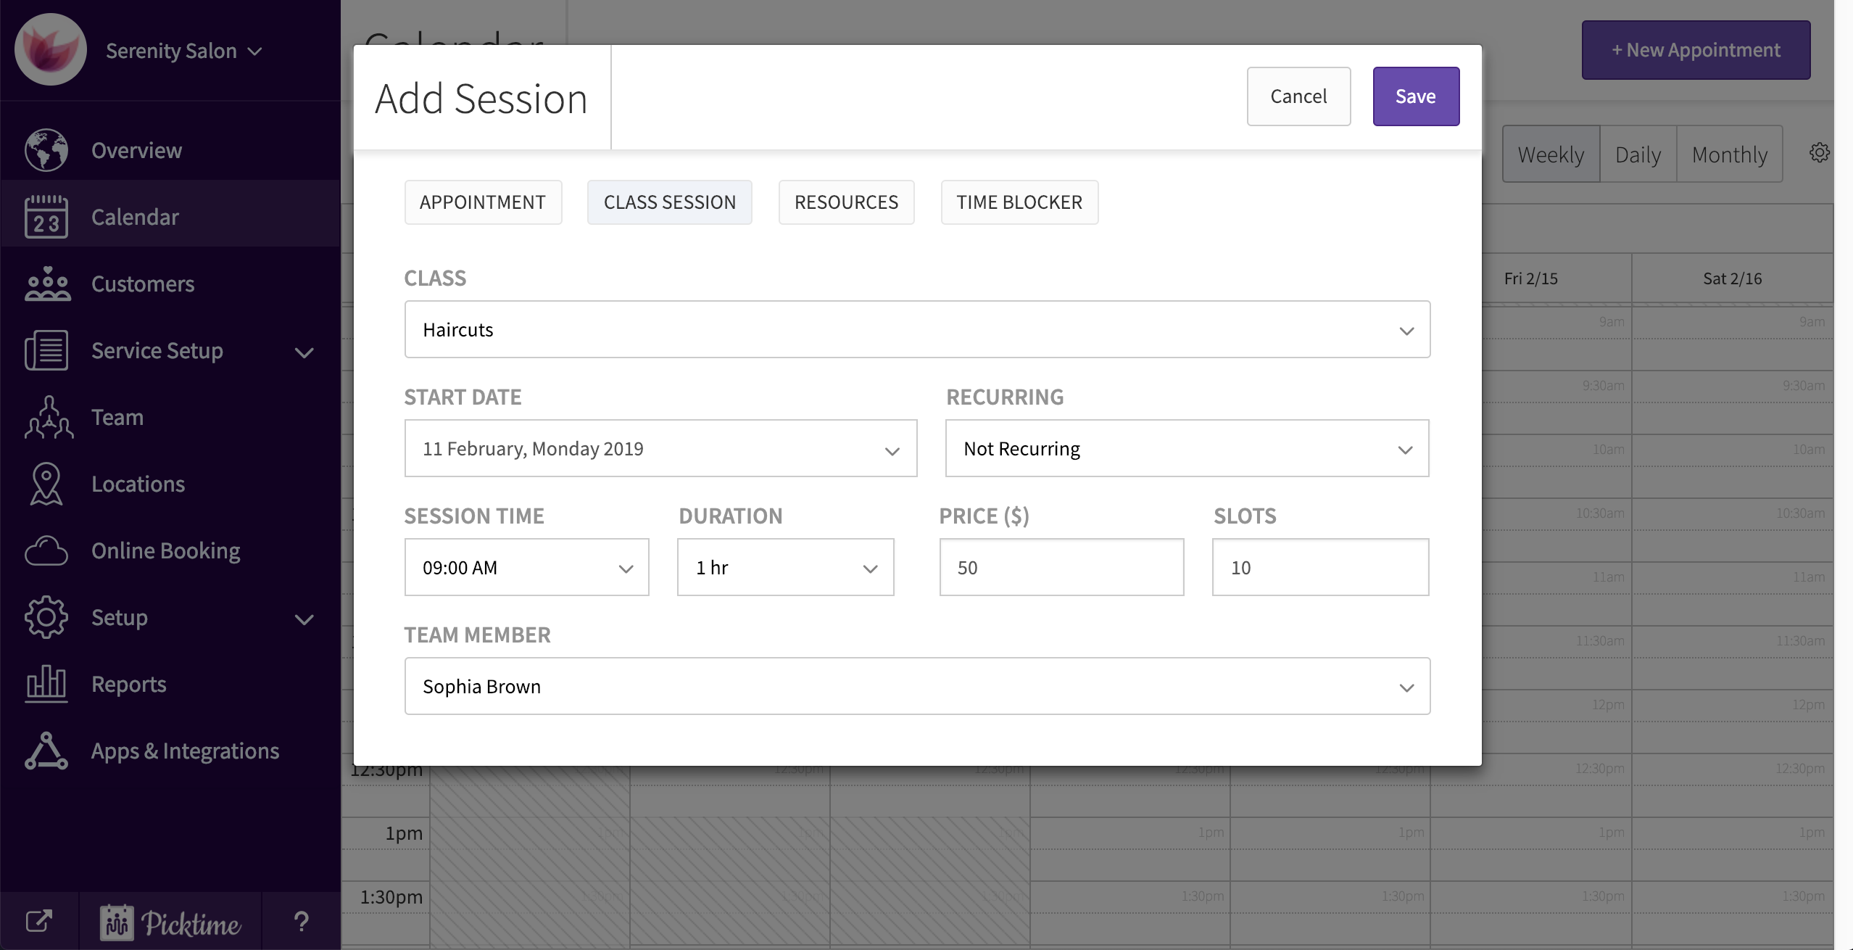Switch to the Time Blocker tab

pyautogui.click(x=1019, y=202)
